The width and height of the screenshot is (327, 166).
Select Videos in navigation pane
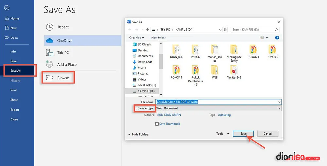140,79
